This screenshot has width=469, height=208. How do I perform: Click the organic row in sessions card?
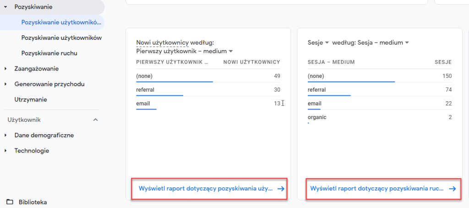(x=379, y=117)
